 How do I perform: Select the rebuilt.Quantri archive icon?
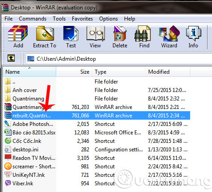click(8, 115)
